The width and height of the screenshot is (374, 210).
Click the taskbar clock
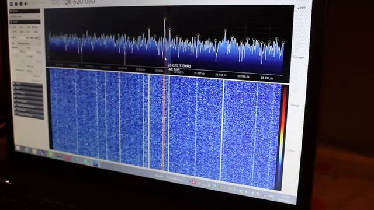click(x=285, y=199)
